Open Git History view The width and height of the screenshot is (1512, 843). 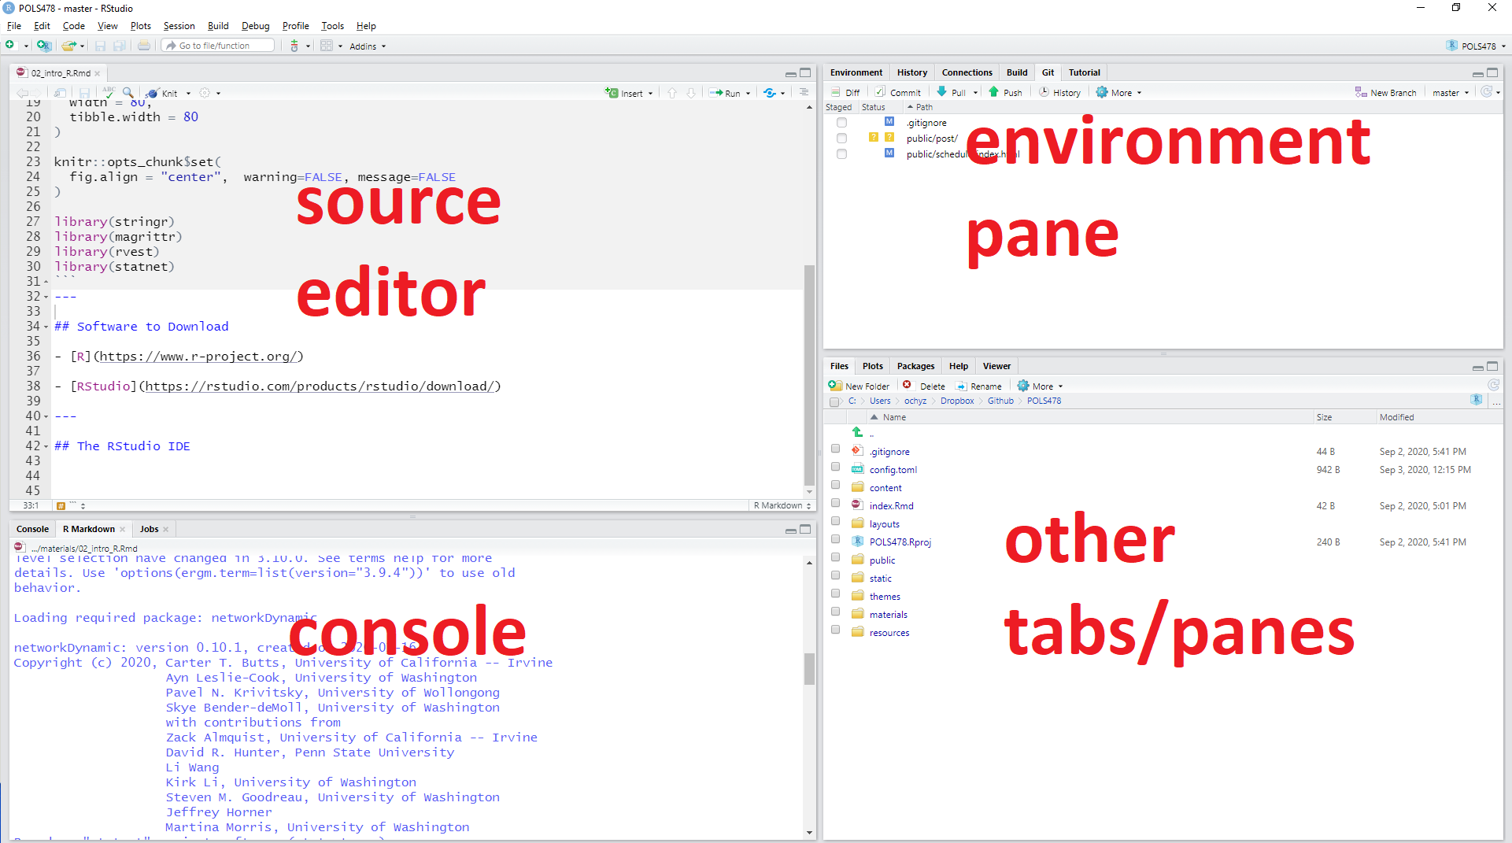tap(1060, 92)
